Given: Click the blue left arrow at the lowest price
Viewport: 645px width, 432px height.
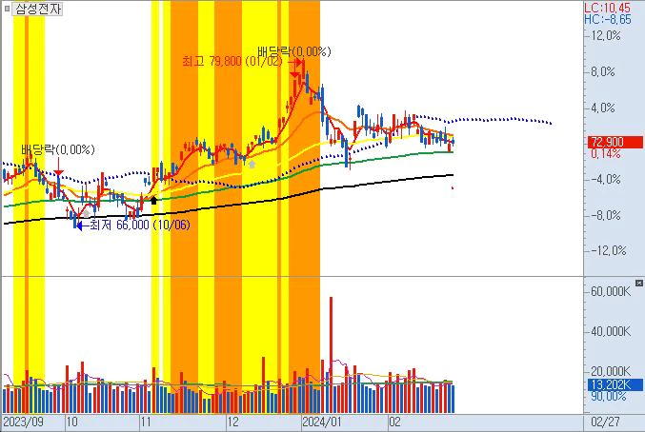Looking at the screenshot, I should tap(82, 226).
